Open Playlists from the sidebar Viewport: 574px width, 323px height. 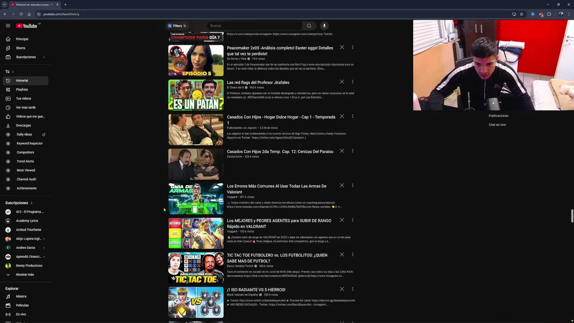26,89
